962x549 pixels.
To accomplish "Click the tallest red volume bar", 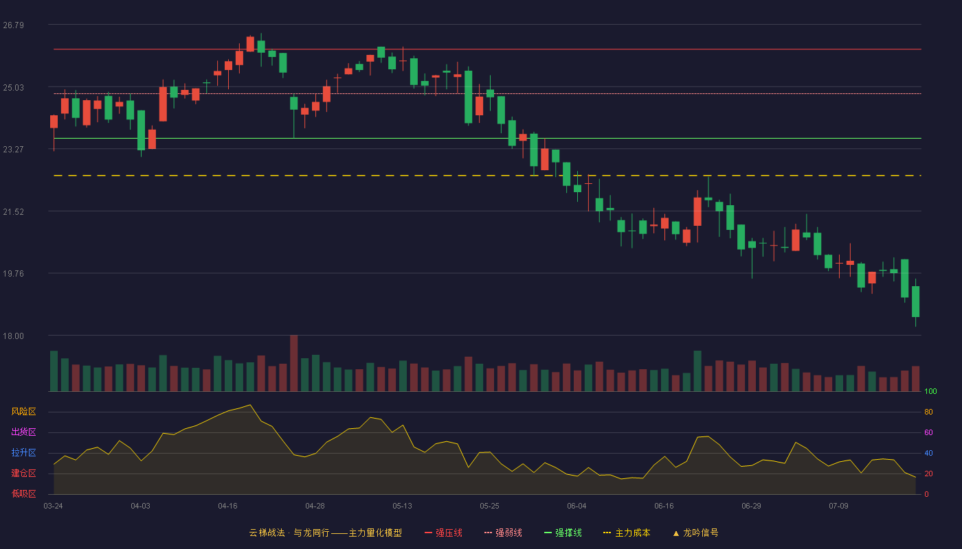I will pyautogui.click(x=293, y=363).
